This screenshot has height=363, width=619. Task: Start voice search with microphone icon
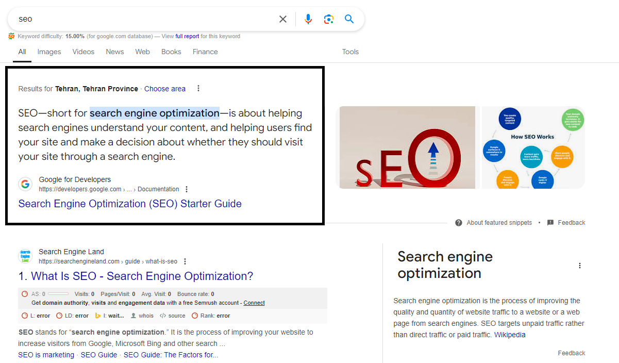(x=308, y=19)
